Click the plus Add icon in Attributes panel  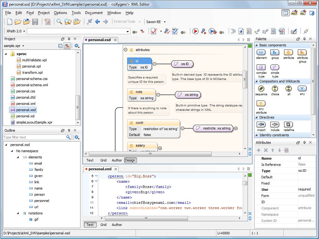pyautogui.click(x=259, y=150)
